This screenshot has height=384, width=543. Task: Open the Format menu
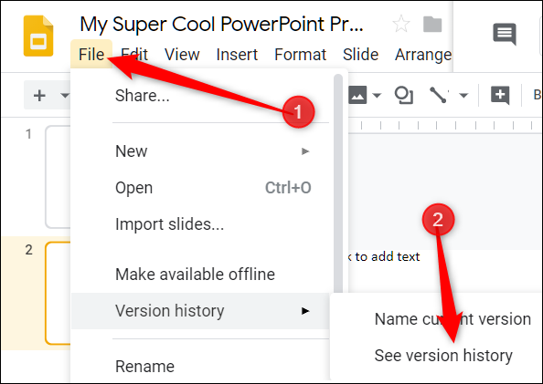point(300,54)
